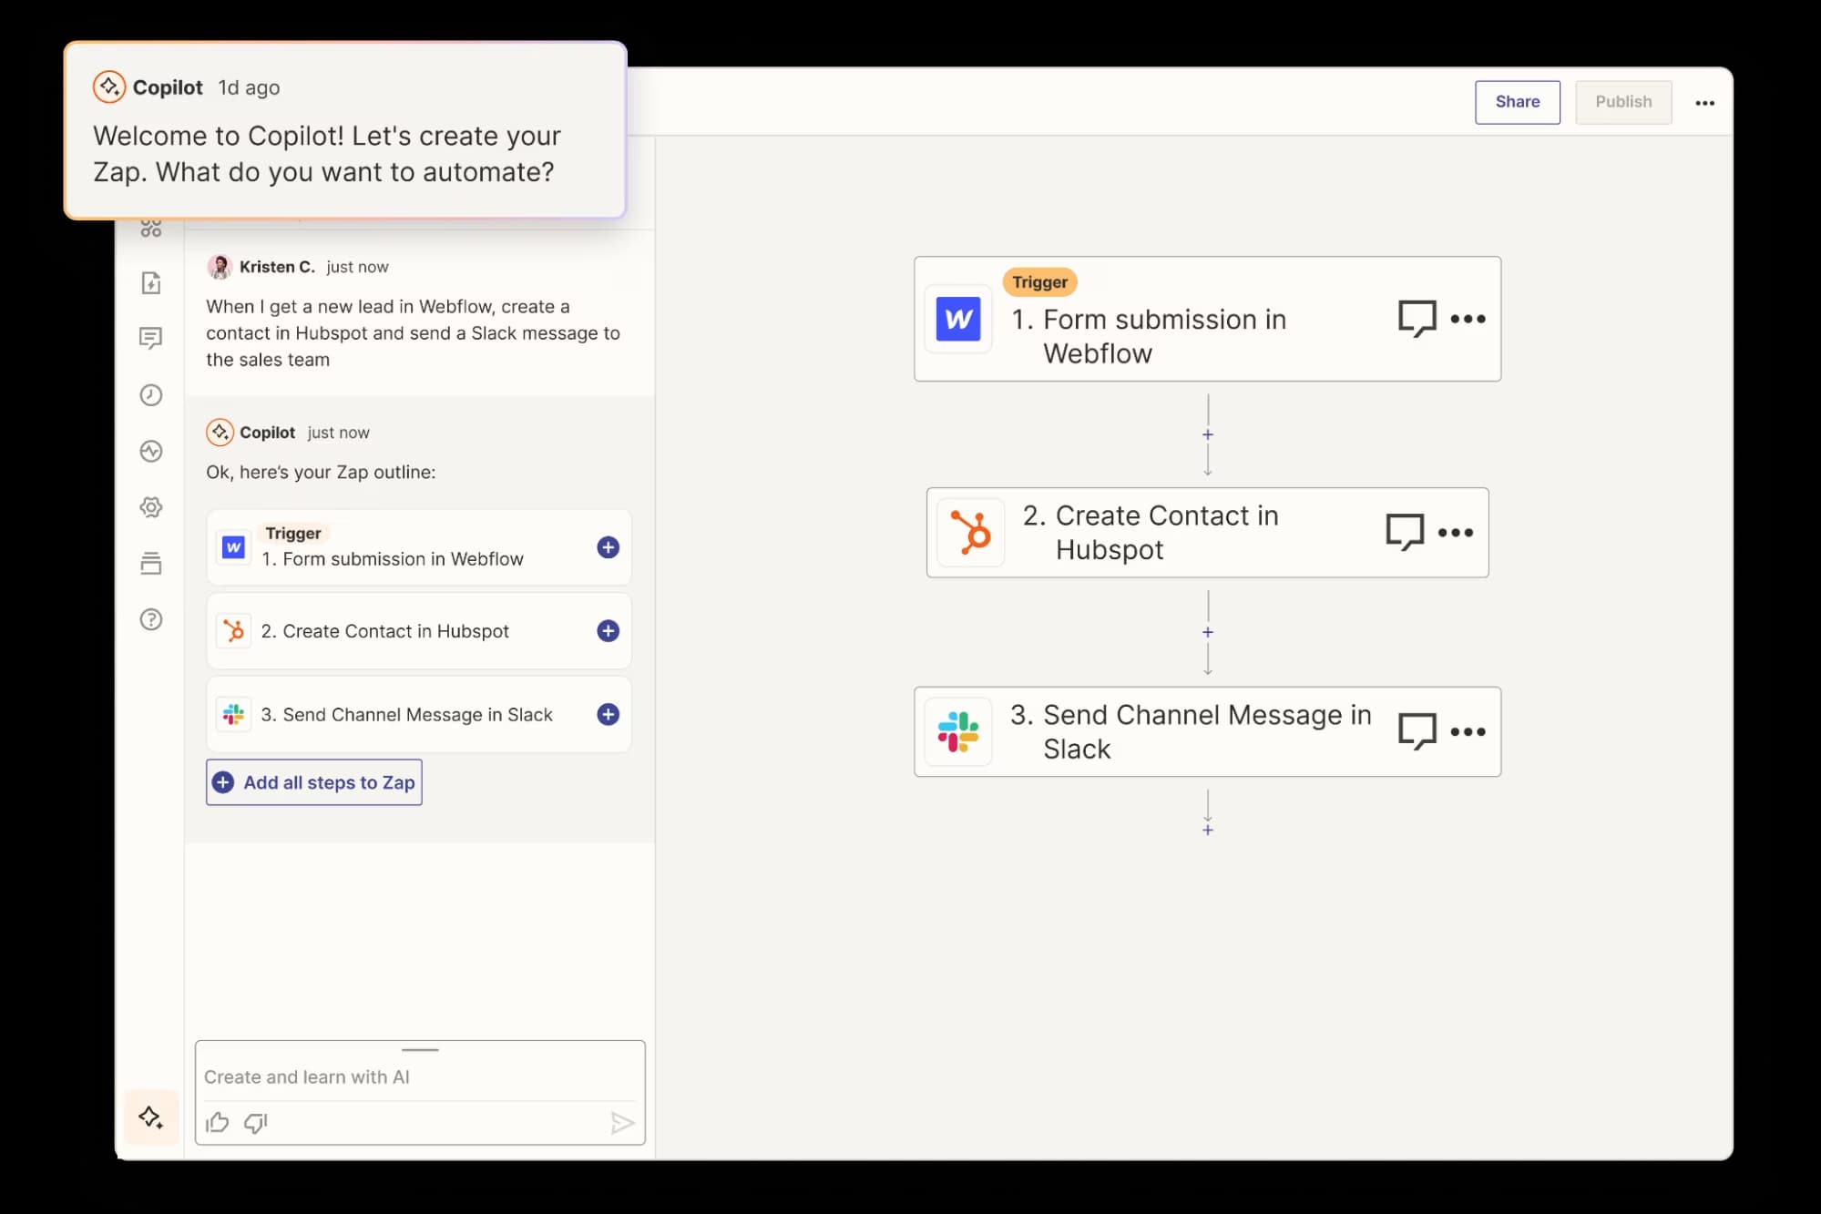
Task: Click the Webflow app icon on canvas trigger
Action: (x=958, y=319)
